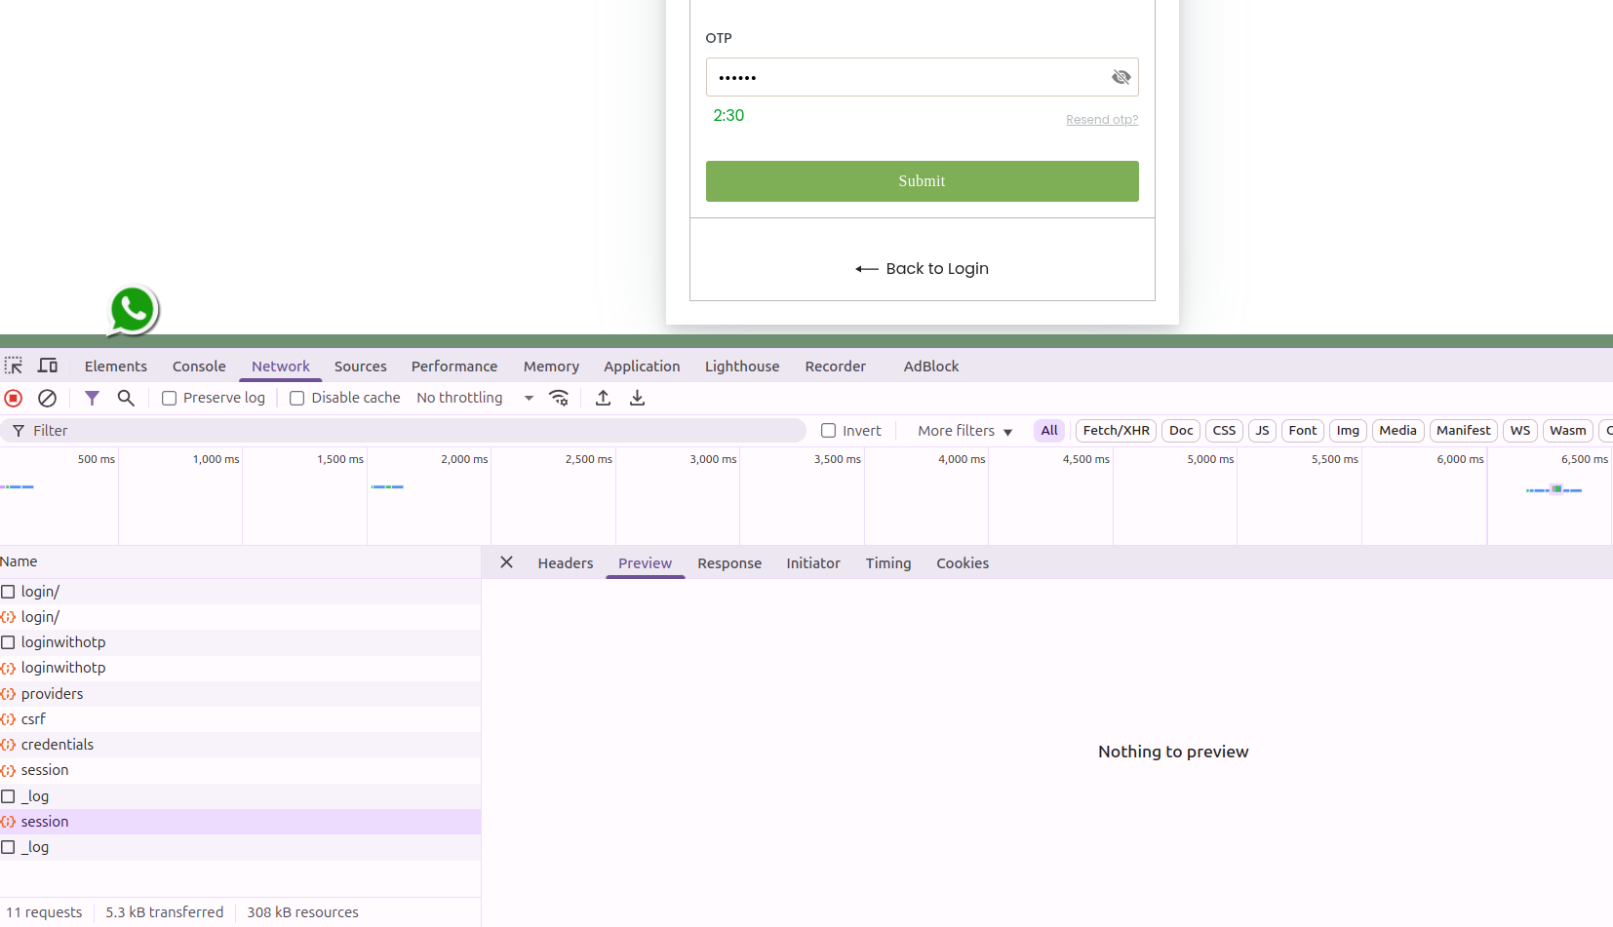Viewport: 1613px width, 927px height.
Task: Open the Memory tab
Action: pos(551,367)
